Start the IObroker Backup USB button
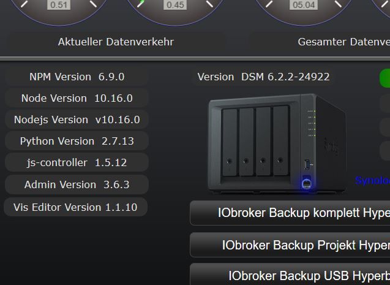Viewport: 390px width, 285px height. tap(290, 276)
